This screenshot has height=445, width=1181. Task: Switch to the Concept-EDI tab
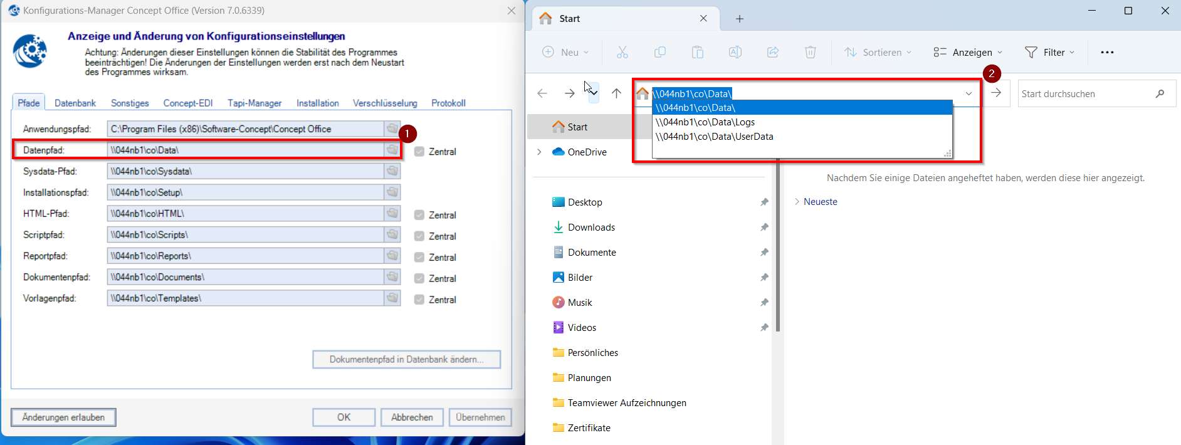188,103
